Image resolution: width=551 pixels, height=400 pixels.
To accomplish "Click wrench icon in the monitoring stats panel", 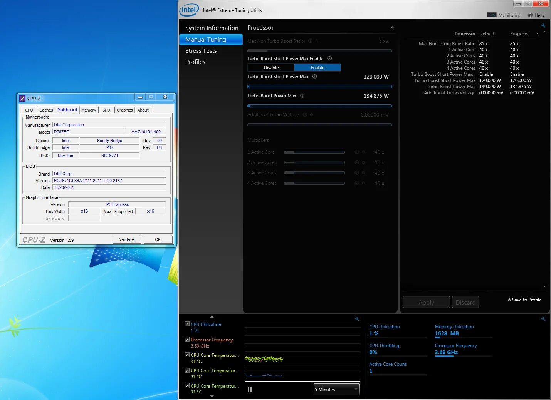I will [x=543, y=319].
